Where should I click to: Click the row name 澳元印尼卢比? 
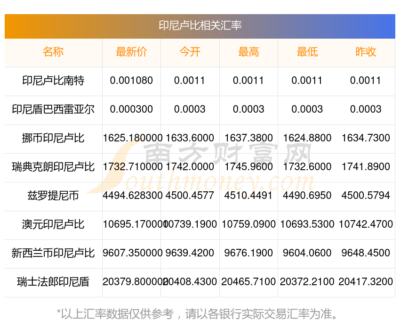pyautogui.click(x=53, y=224)
